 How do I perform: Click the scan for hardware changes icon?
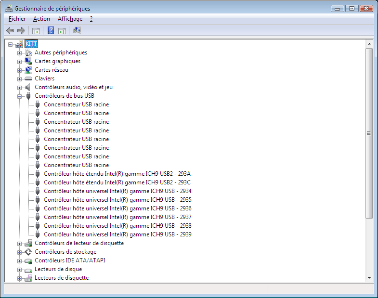point(77,30)
